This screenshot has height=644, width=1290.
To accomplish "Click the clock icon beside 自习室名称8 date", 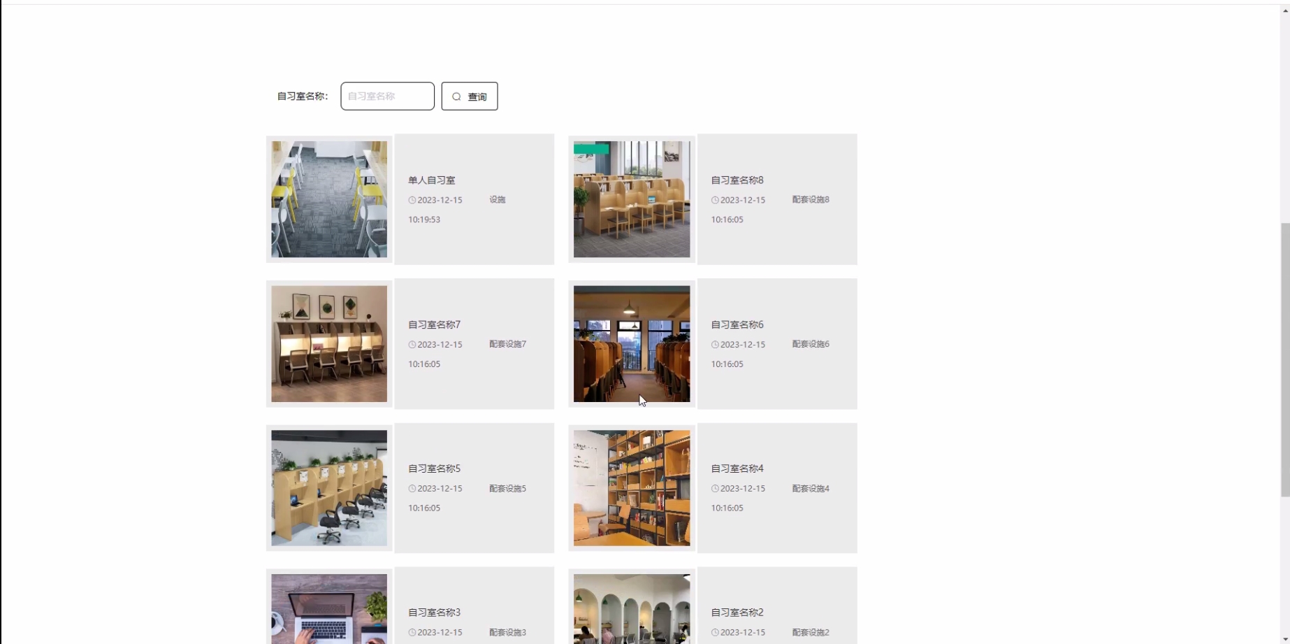I will tap(714, 199).
